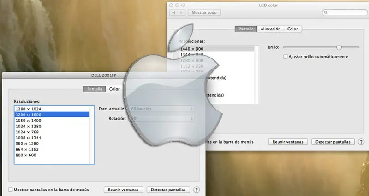
Task: Open Color tab in LCD color window
Action: [292, 29]
